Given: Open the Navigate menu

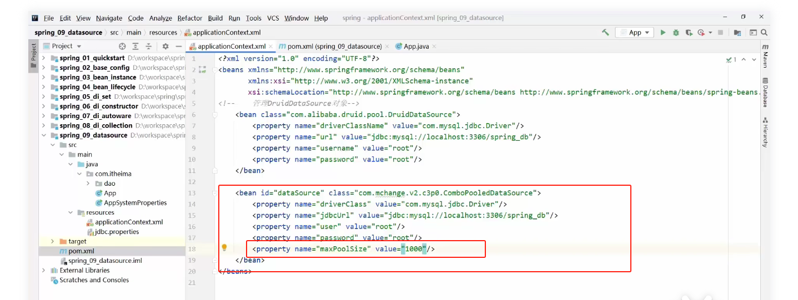Looking at the screenshot, I should pyautogui.click(x=109, y=18).
